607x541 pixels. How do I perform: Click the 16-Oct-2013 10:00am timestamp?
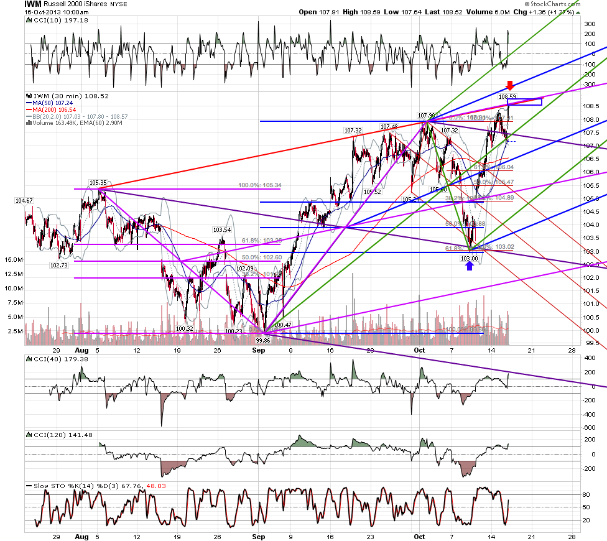click(x=57, y=12)
